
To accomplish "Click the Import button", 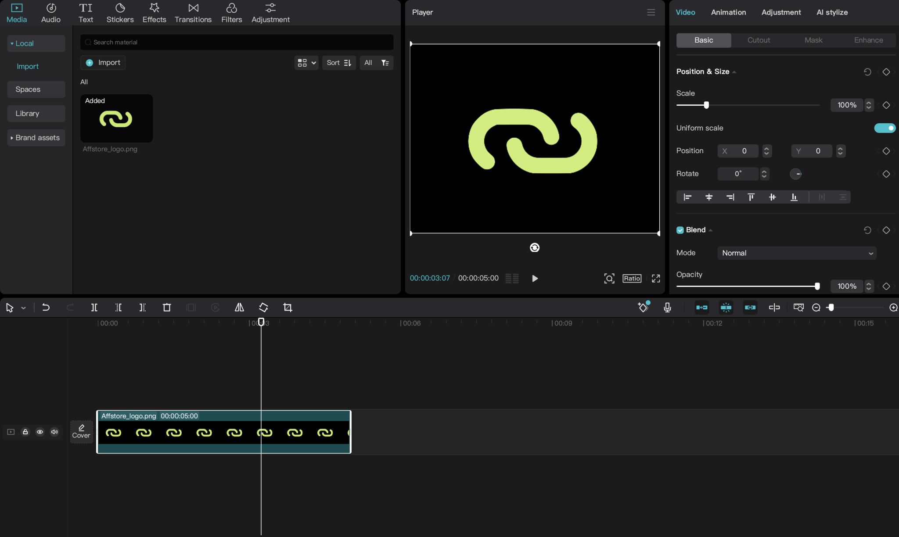I will coord(103,62).
